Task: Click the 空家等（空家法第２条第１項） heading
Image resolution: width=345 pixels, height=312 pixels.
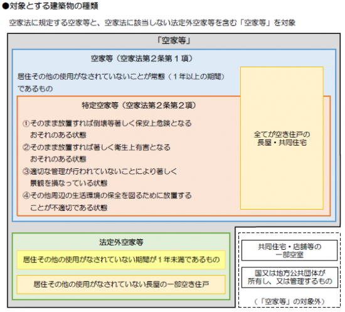Action: coord(142,58)
